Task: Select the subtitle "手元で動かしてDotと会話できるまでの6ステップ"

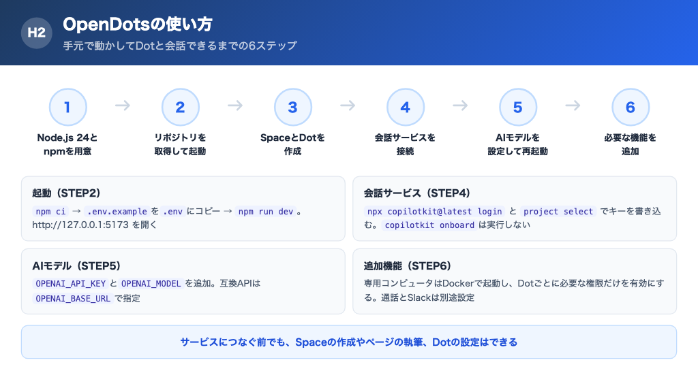Action: pyautogui.click(x=180, y=46)
